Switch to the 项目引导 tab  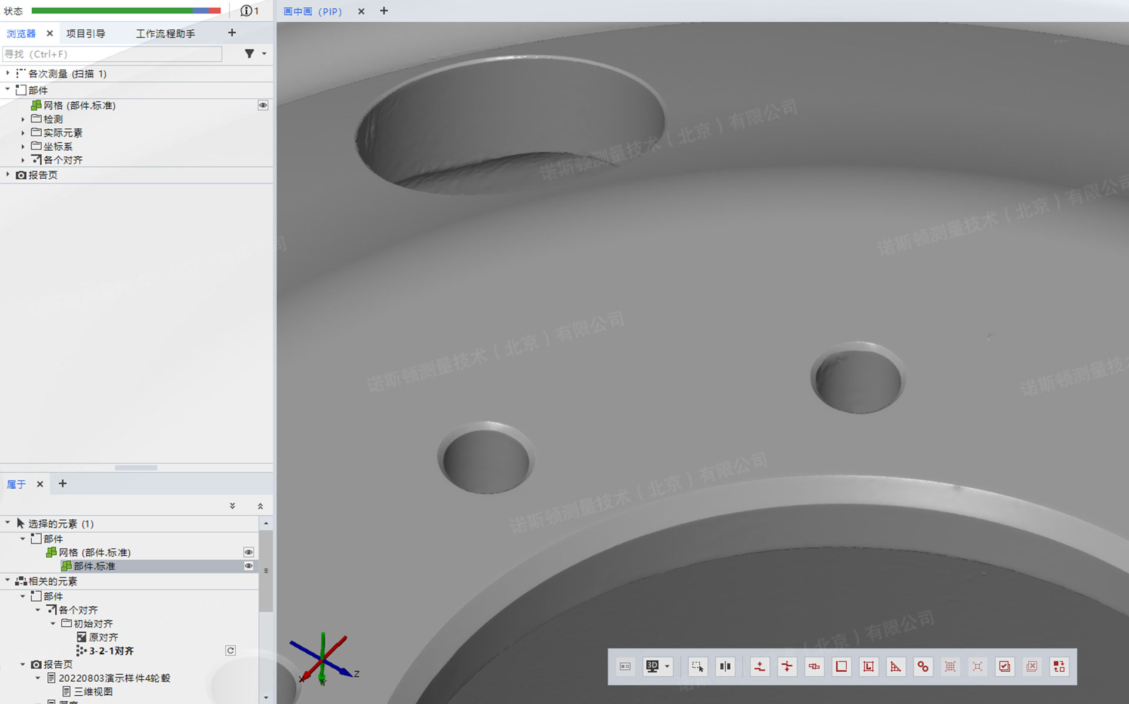coord(86,34)
